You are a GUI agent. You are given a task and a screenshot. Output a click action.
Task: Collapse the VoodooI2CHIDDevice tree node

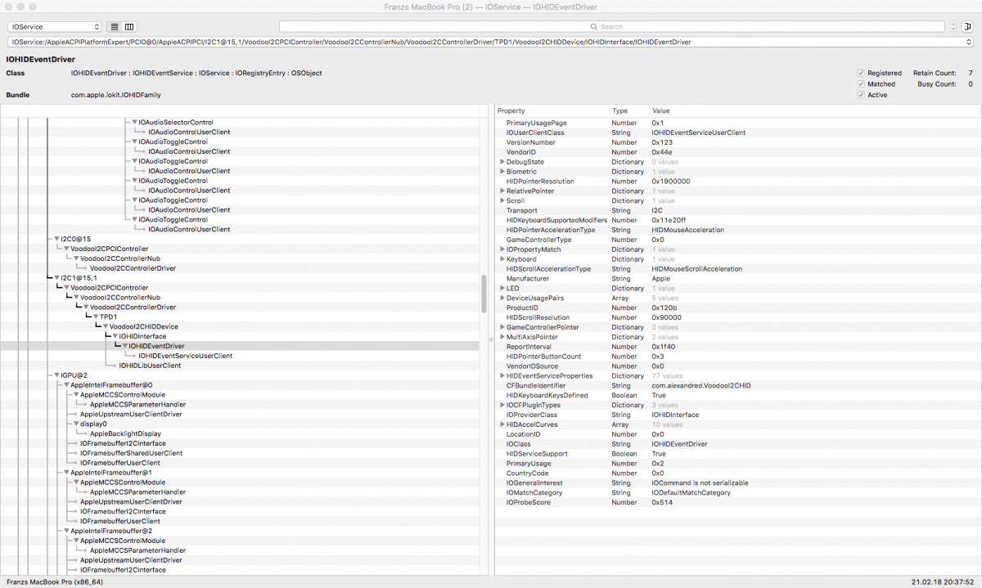click(x=106, y=327)
